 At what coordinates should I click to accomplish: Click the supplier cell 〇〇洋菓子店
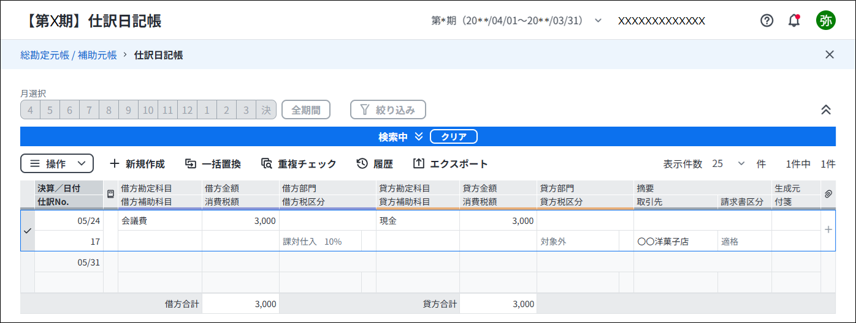click(x=676, y=242)
